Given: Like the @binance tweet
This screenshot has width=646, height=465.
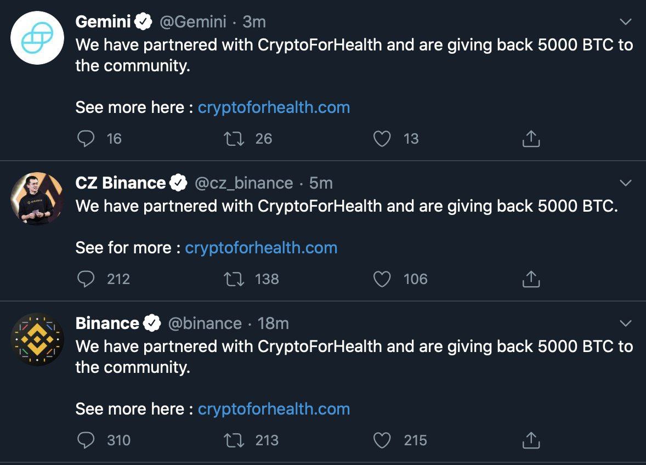Looking at the screenshot, I should pos(382,440).
